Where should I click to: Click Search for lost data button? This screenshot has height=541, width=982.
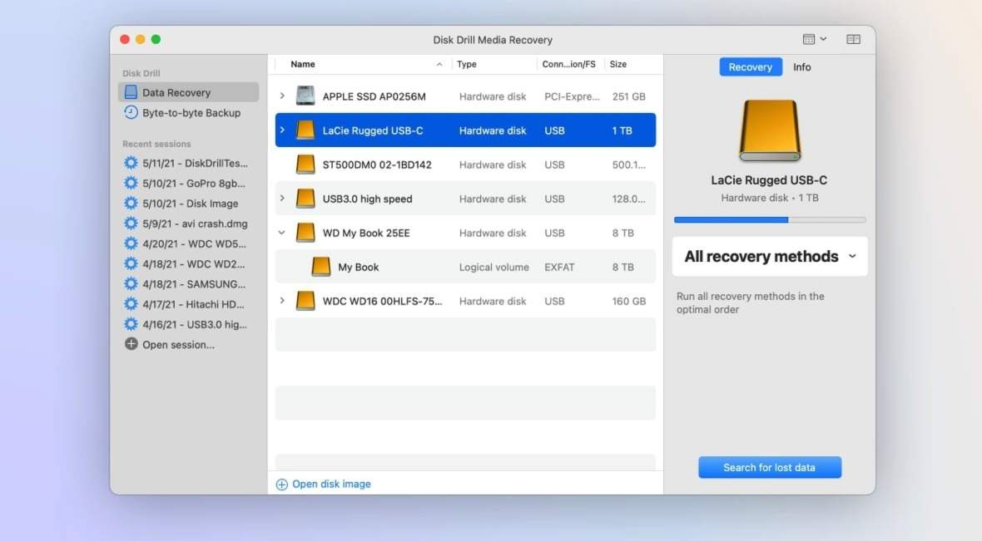click(x=770, y=467)
